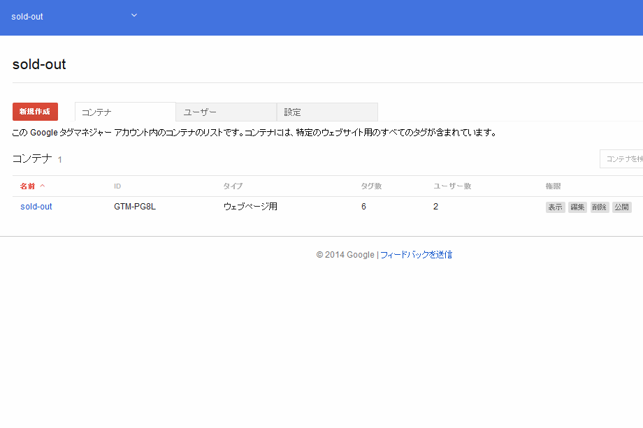Viewport: 643px width, 428px height.
Task: Sort by the 名前 column header
Action: [27, 186]
